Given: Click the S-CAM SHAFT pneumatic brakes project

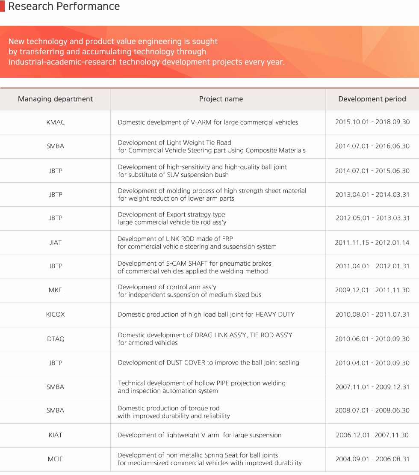Looking at the screenshot, I should point(195,267).
